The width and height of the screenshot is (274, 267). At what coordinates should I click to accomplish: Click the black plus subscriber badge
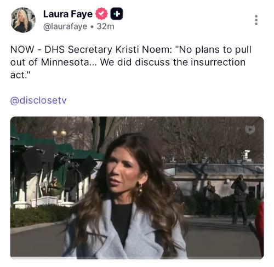tap(117, 14)
